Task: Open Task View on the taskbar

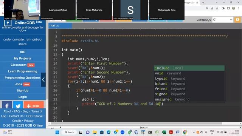Action: [x=81, y=132]
